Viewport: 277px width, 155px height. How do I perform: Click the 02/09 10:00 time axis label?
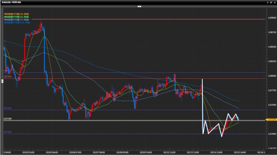tap(145, 152)
